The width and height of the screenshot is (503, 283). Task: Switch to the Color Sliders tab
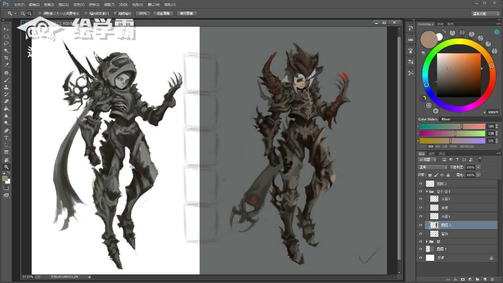[428, 119]
